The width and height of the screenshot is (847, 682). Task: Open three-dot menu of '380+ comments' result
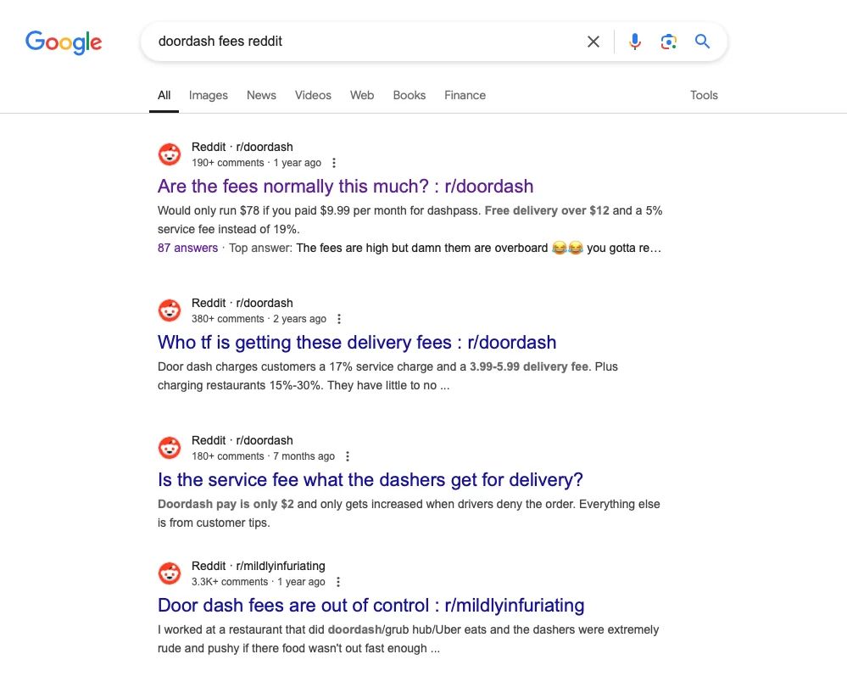pos(339,319)
